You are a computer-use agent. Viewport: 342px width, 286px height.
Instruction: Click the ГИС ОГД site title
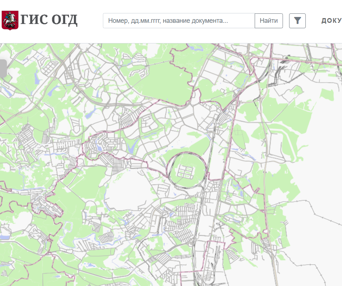tap(49, 20)
